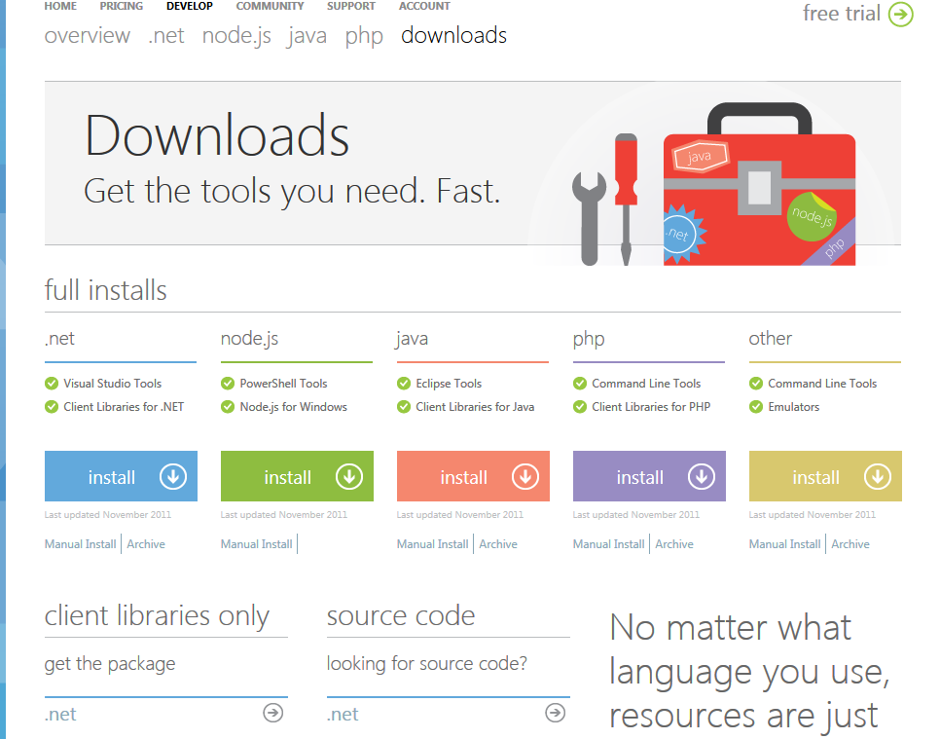The height and width of the screenshot is (739, 940).
Task: Click the green check beside Emulators
Action: click(756, 407)
